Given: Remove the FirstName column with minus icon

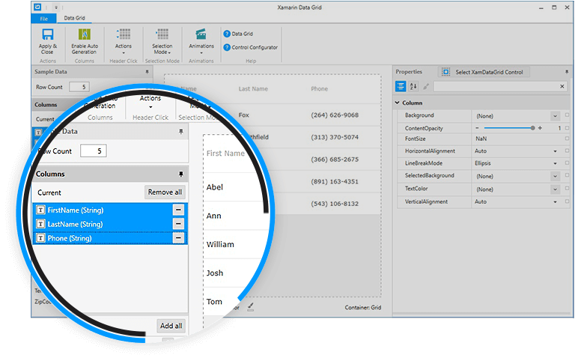Looking at the screenshot, I should coord(178,210).
